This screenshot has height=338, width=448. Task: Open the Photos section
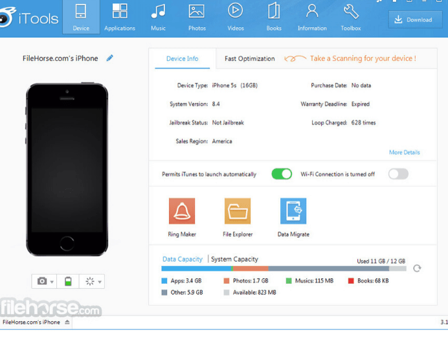197,17
